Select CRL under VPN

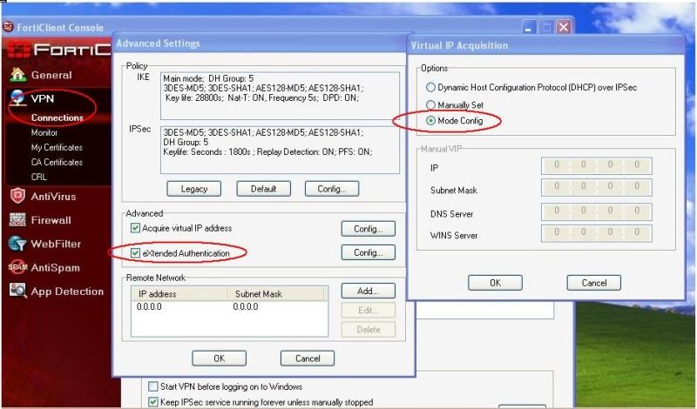click(x=38, y=177)
